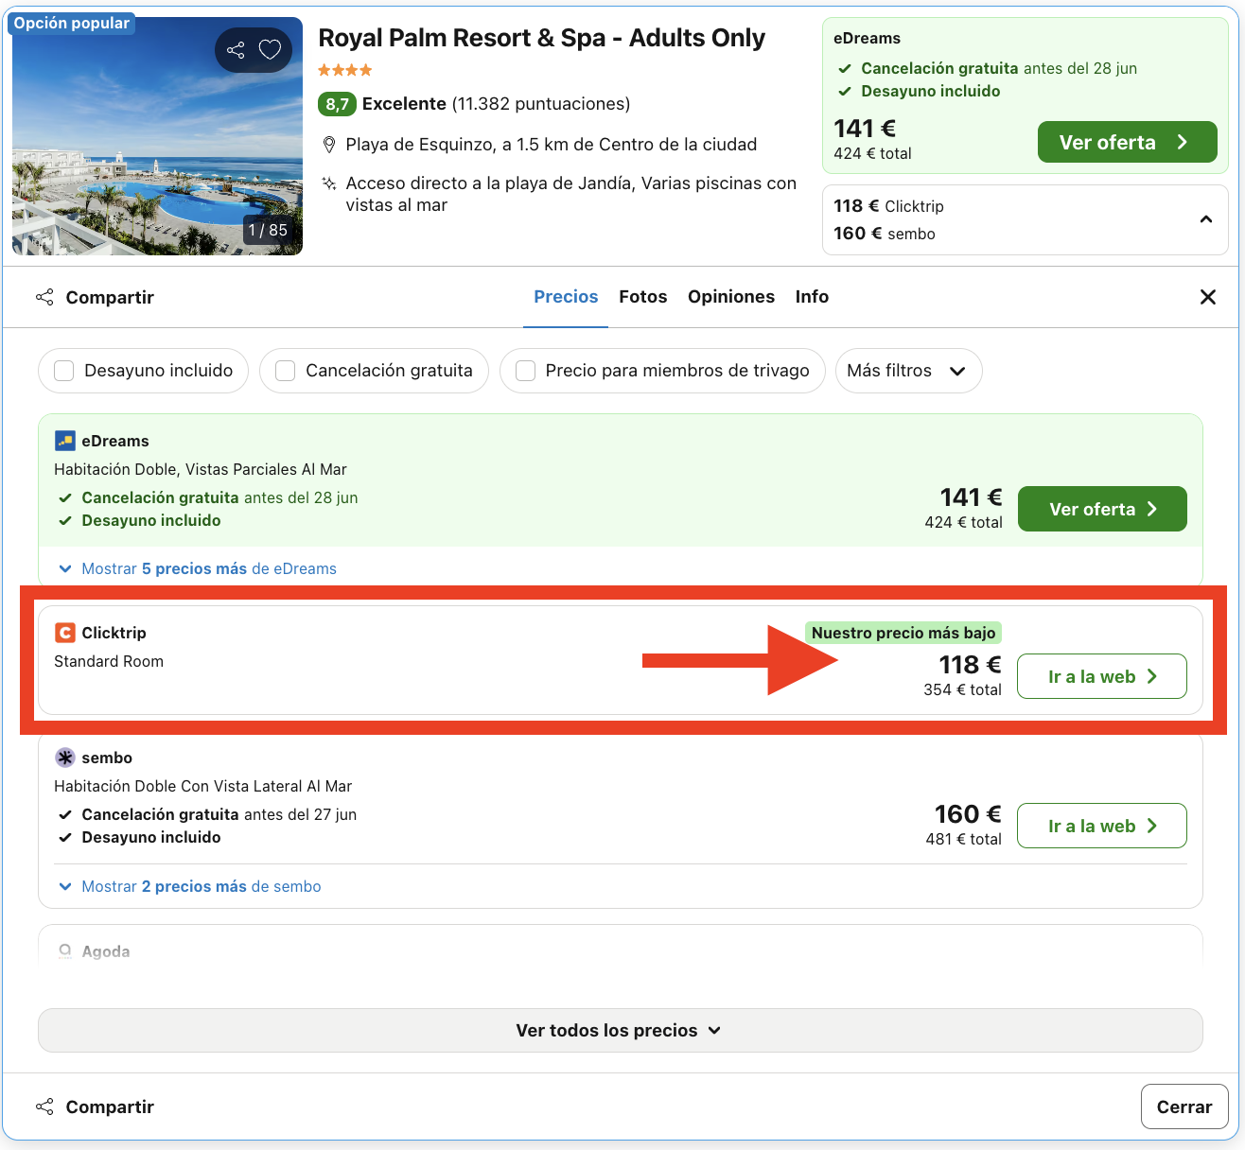Expand Mostrar 2 precios más de sembo

[x=190, y=886]
